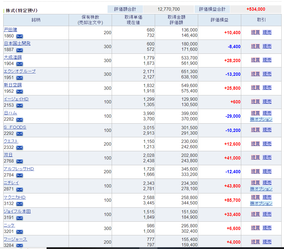The width and height of the screenshot is (284, 249).
Task: Open the クエスト stock link
Action: 11,141
